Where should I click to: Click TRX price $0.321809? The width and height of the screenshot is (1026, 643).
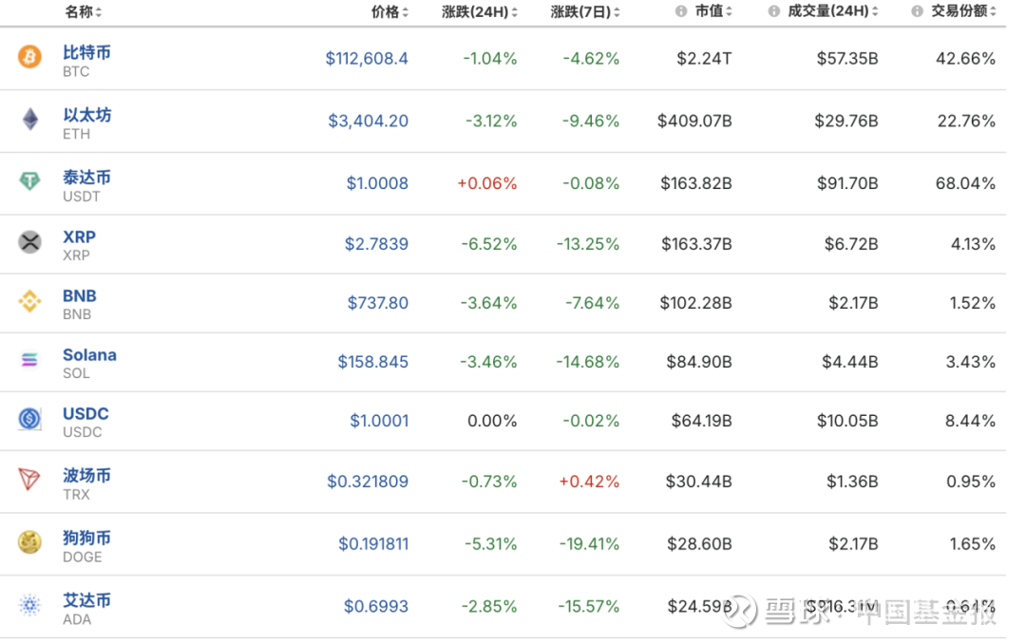pos(368,482)
